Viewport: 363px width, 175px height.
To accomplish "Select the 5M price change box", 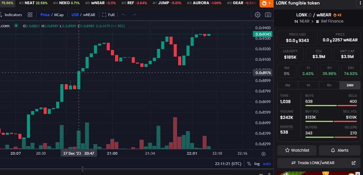I will [286, 71].
